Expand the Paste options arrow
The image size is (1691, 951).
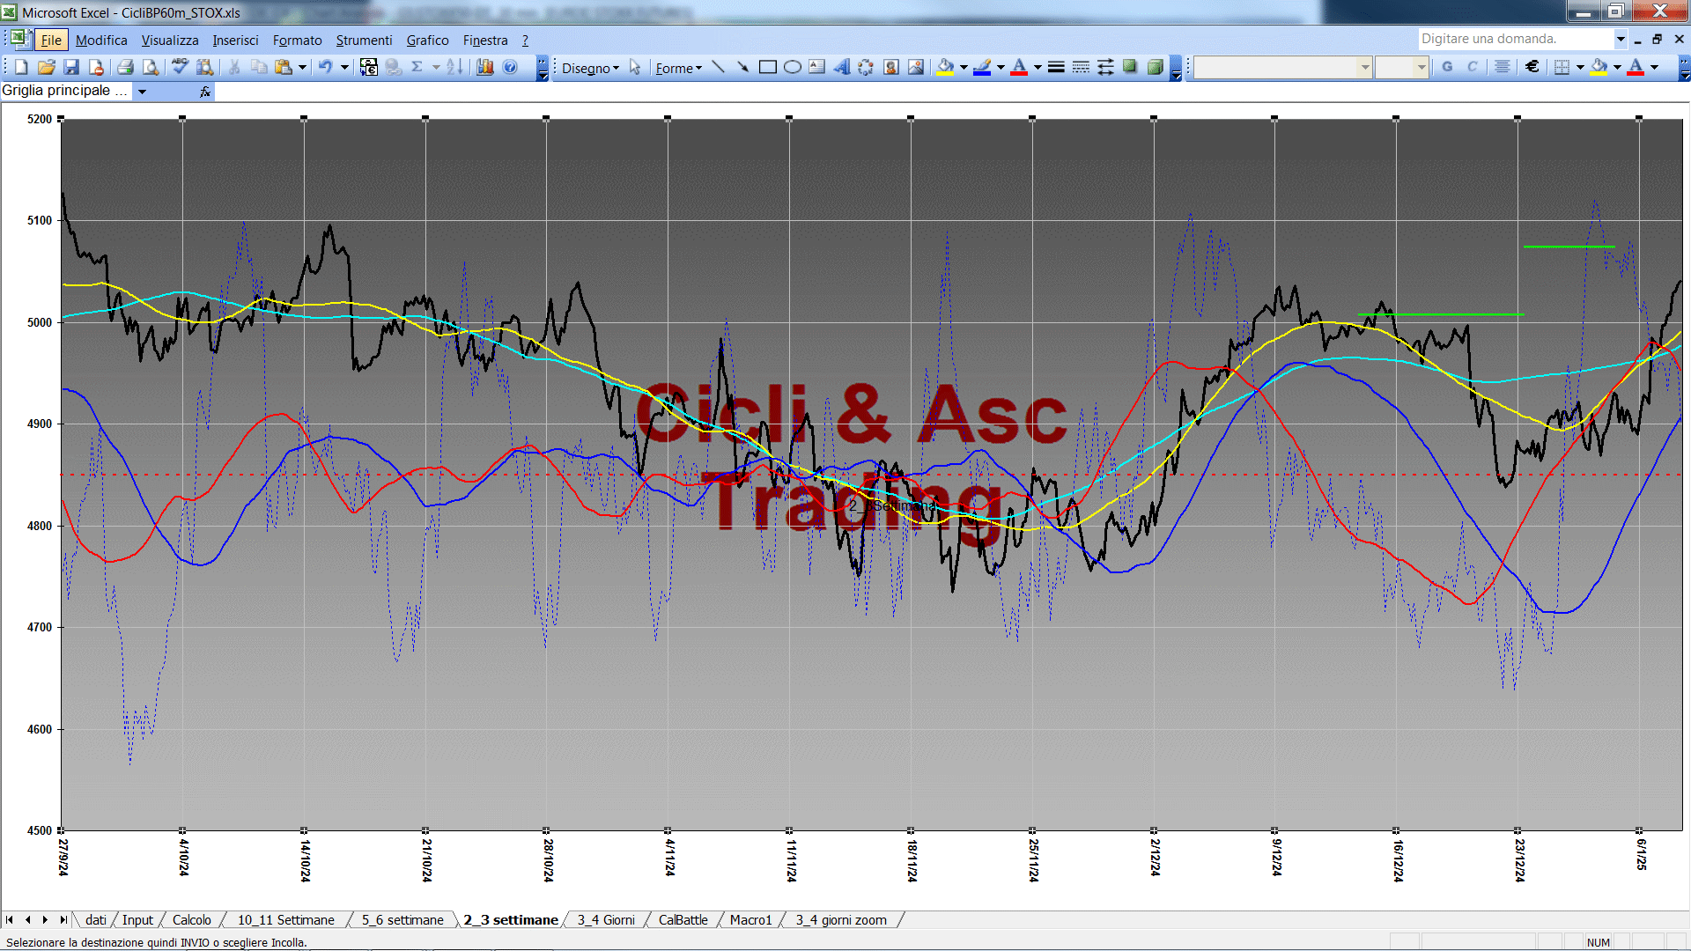[x=302, y=67]
